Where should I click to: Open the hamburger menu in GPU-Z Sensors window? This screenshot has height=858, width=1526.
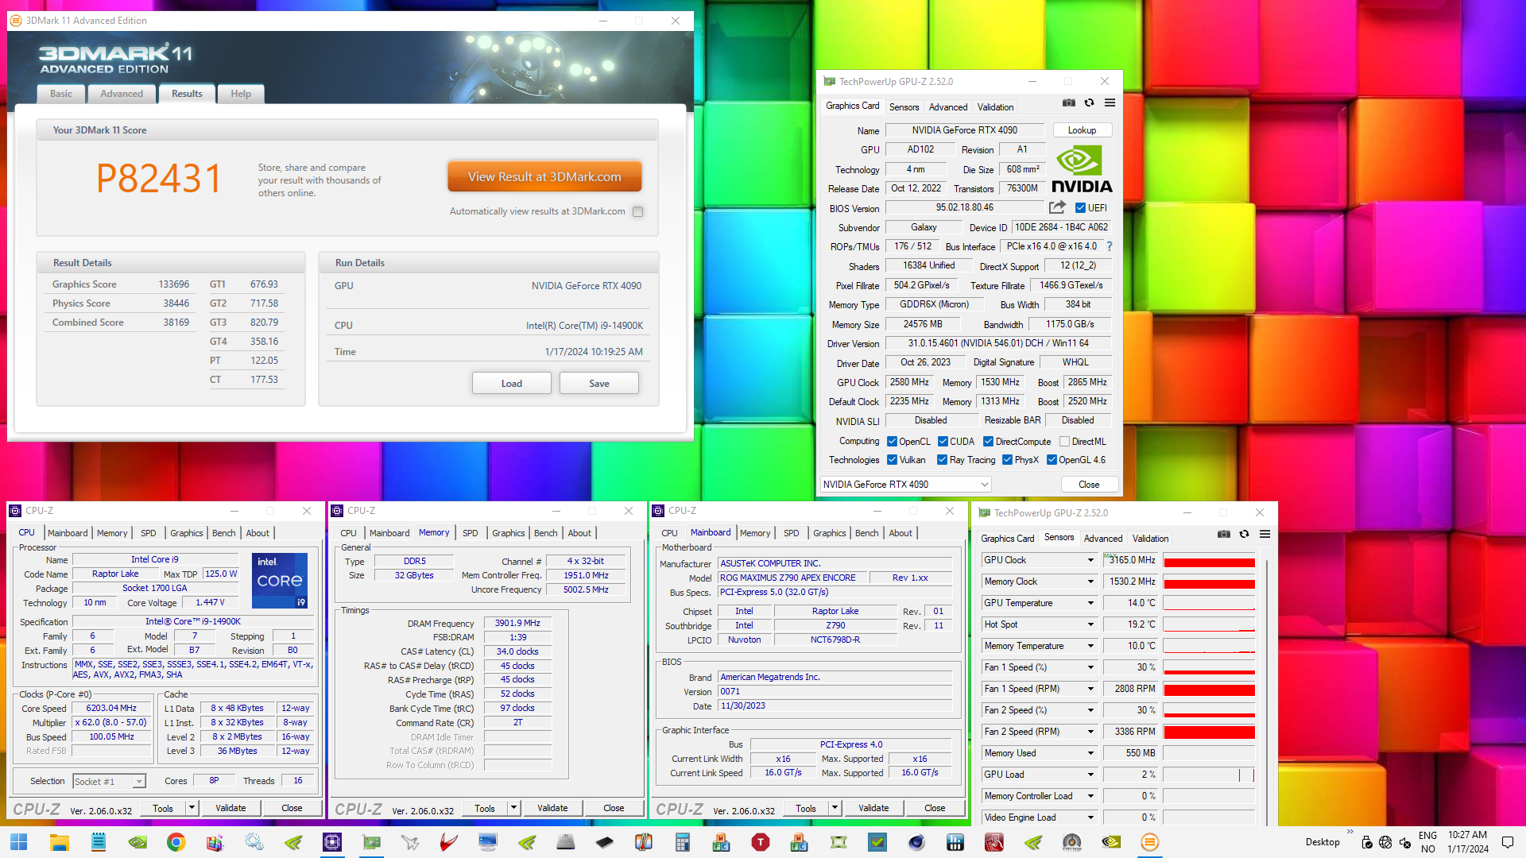point(1265,535)
